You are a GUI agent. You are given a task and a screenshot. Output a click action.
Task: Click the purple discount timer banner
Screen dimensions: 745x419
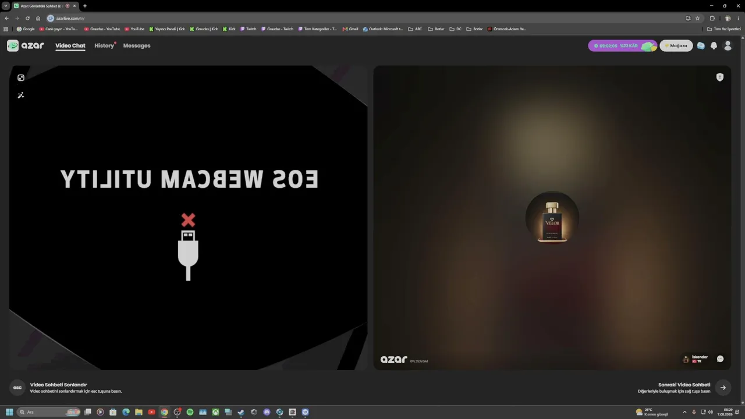click(622, 45)
